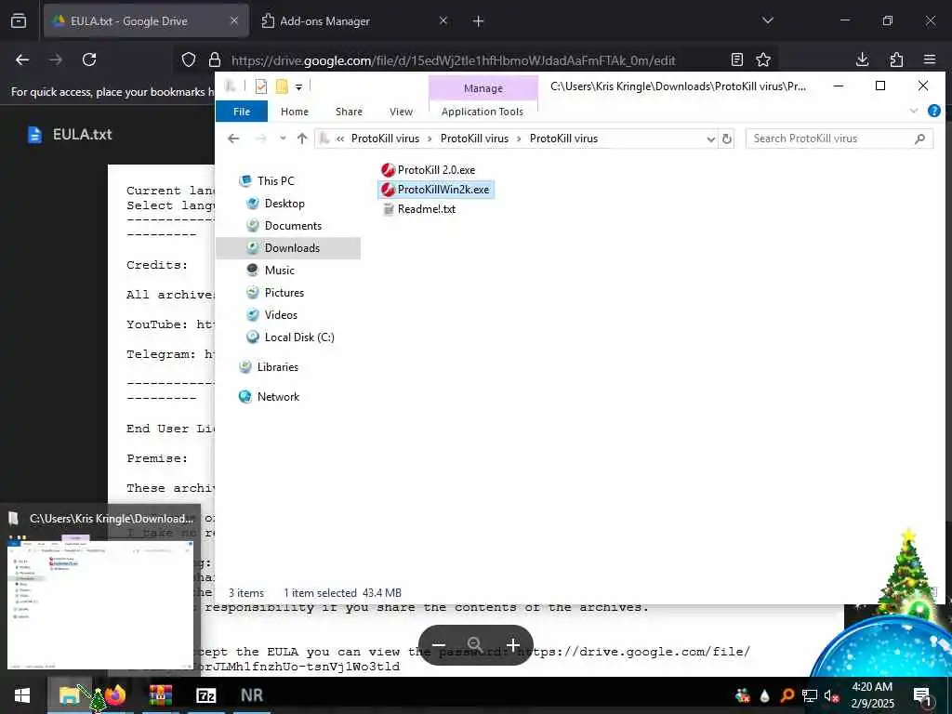List all Firefox tabs dropdown
Viewport: 952px width, 714px height.
tap(767, 20)
